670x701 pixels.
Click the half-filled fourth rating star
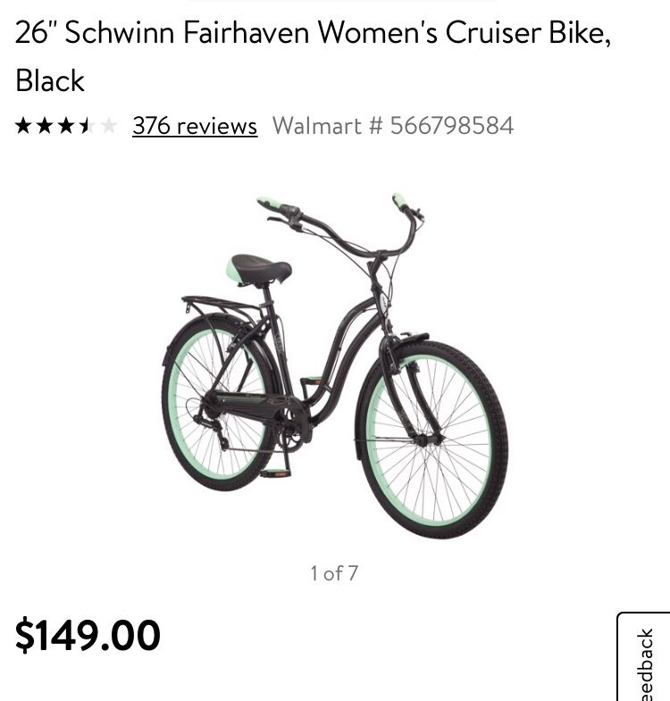[x=88, y=126]
